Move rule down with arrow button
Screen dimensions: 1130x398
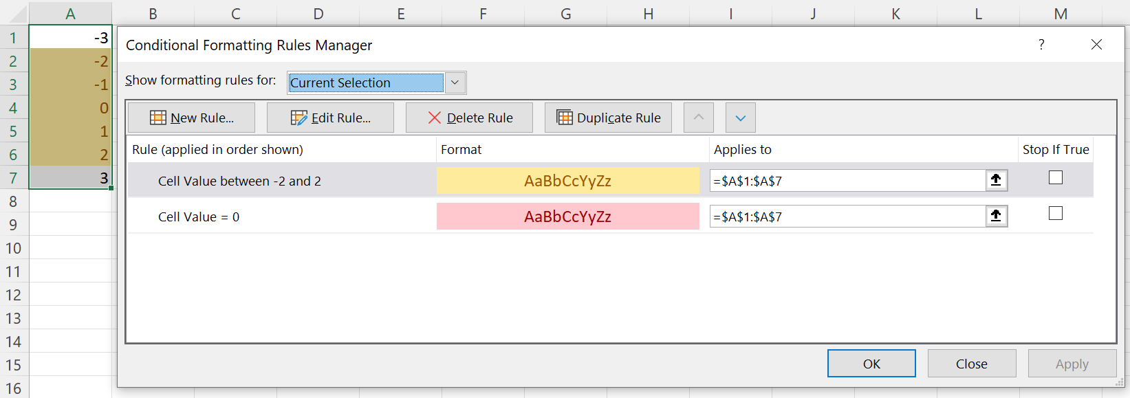point(740,118)
